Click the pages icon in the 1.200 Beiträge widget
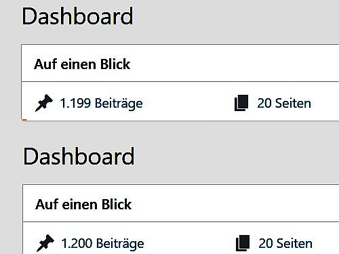This screenshot has height=254, width=339. [x=243, y=243]
